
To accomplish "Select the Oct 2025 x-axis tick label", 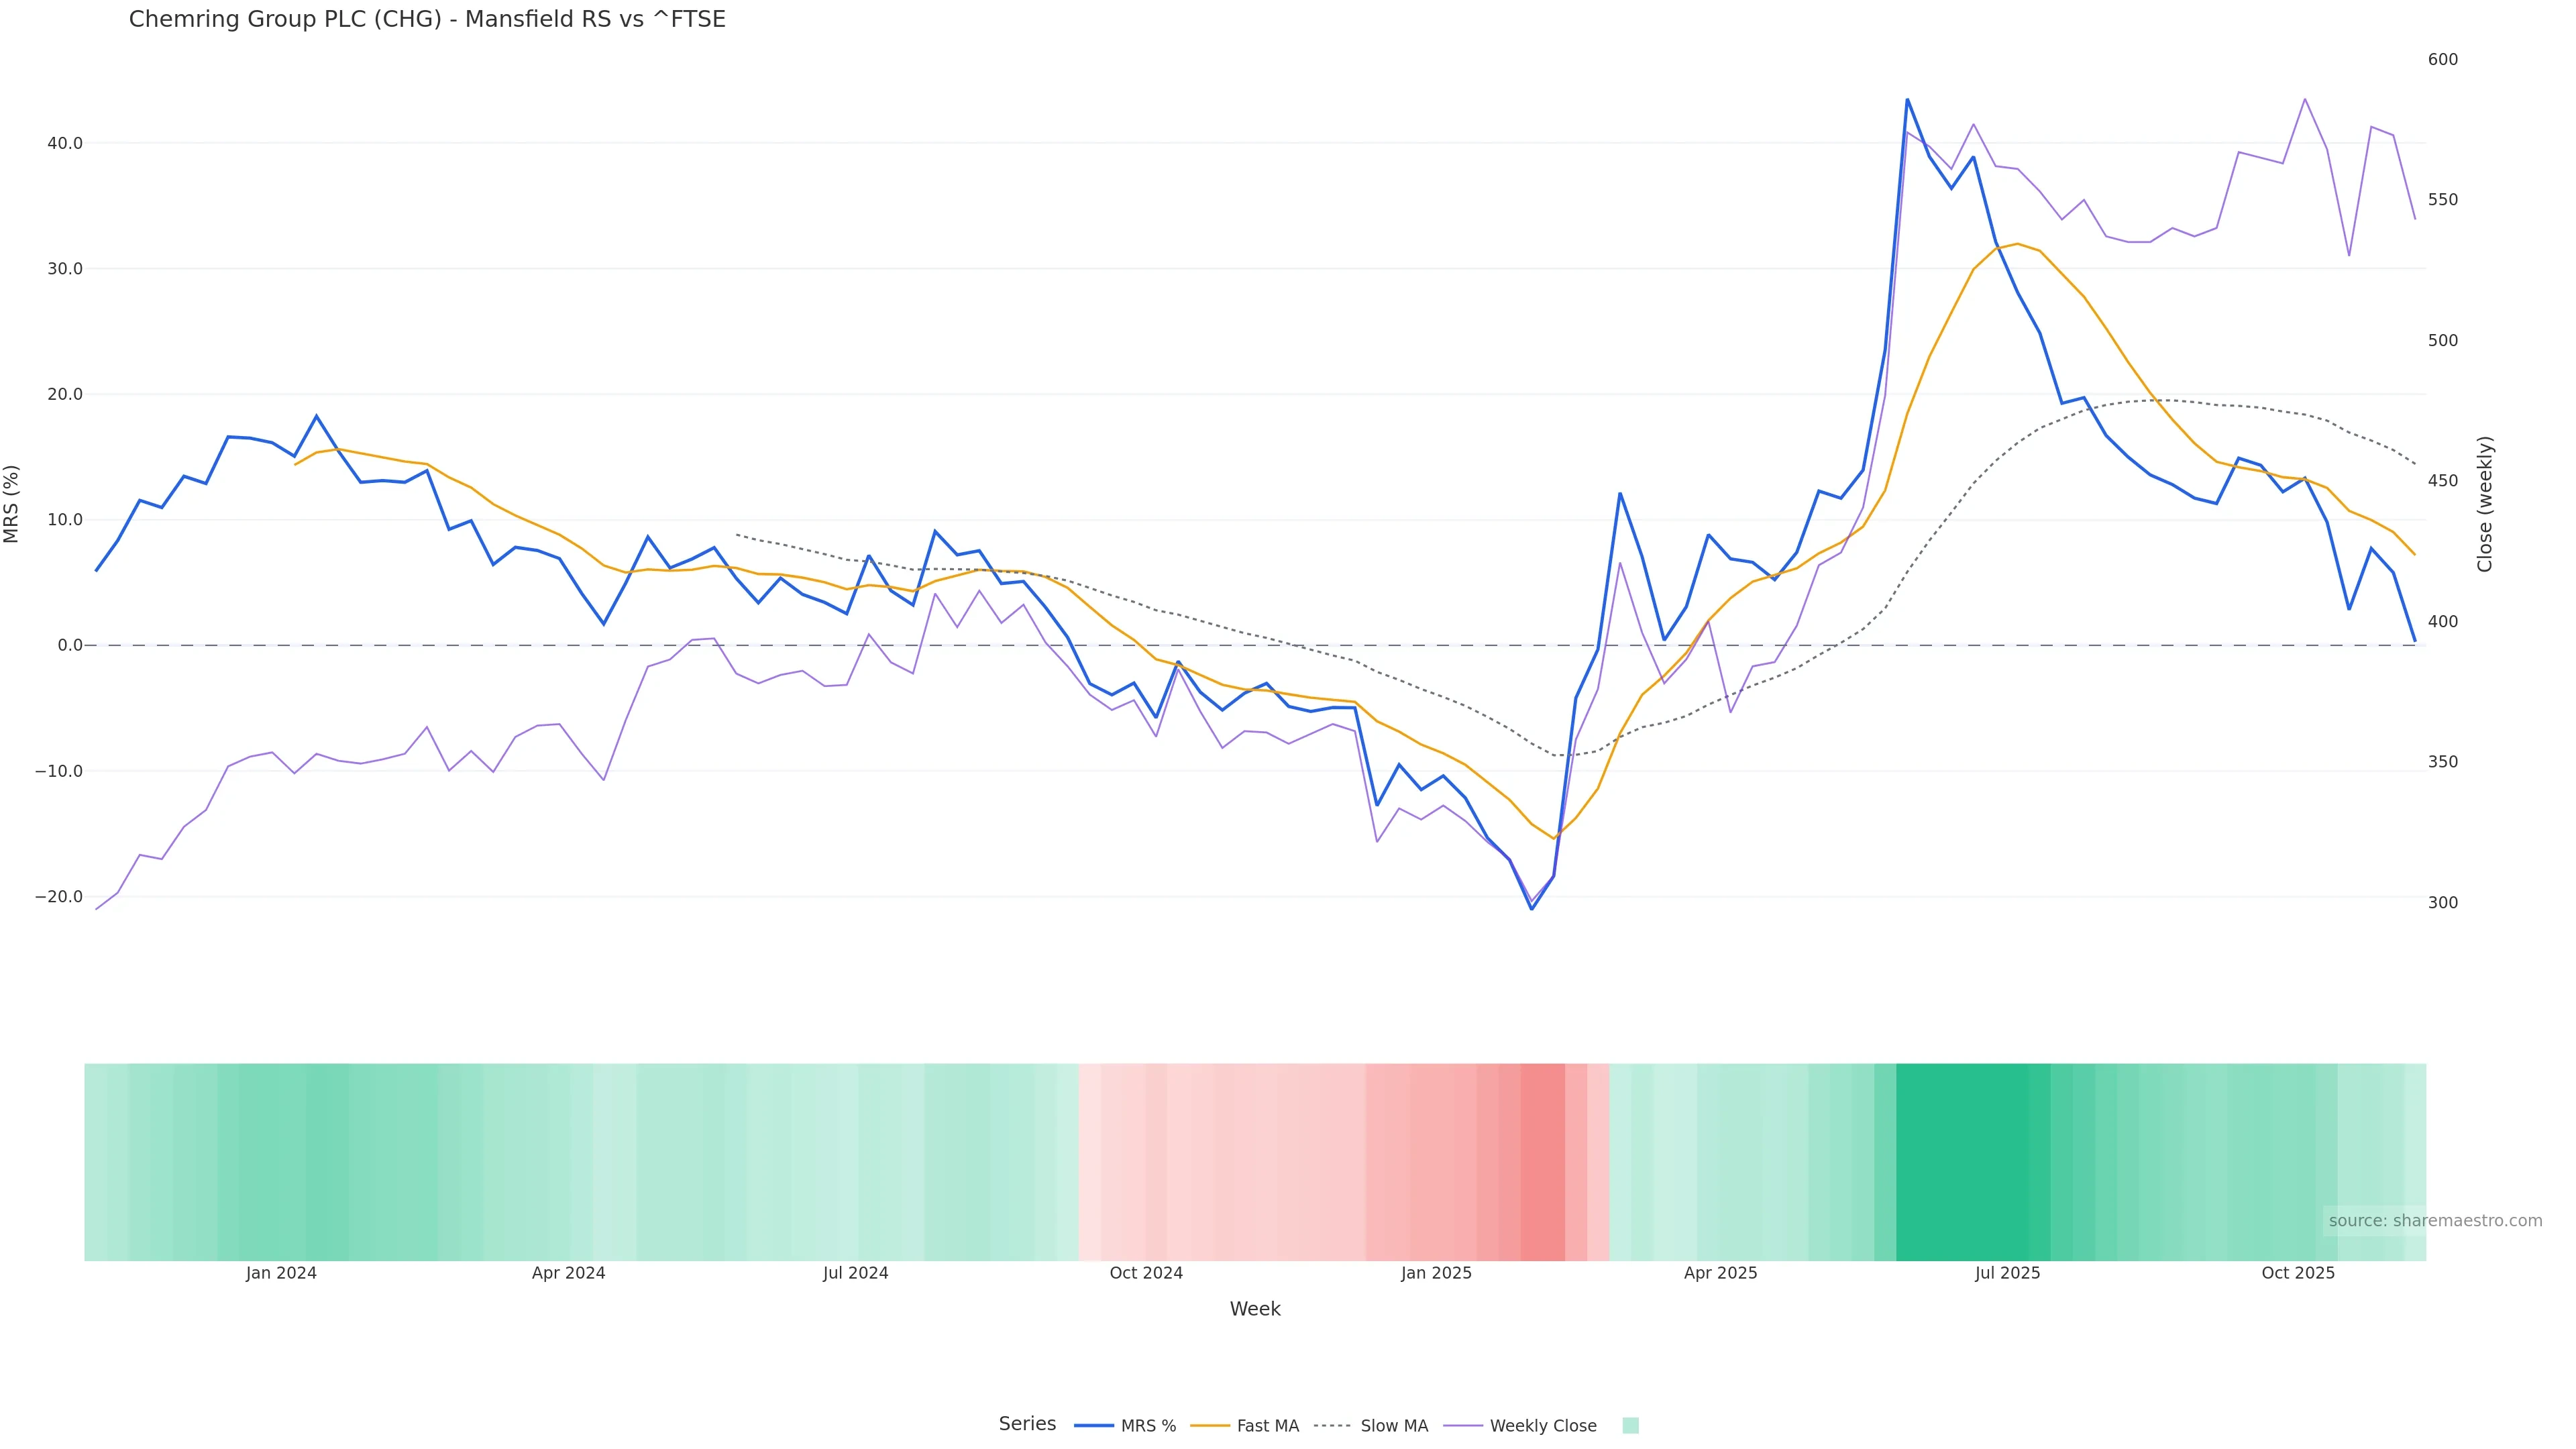I will coord(2298,1273).
